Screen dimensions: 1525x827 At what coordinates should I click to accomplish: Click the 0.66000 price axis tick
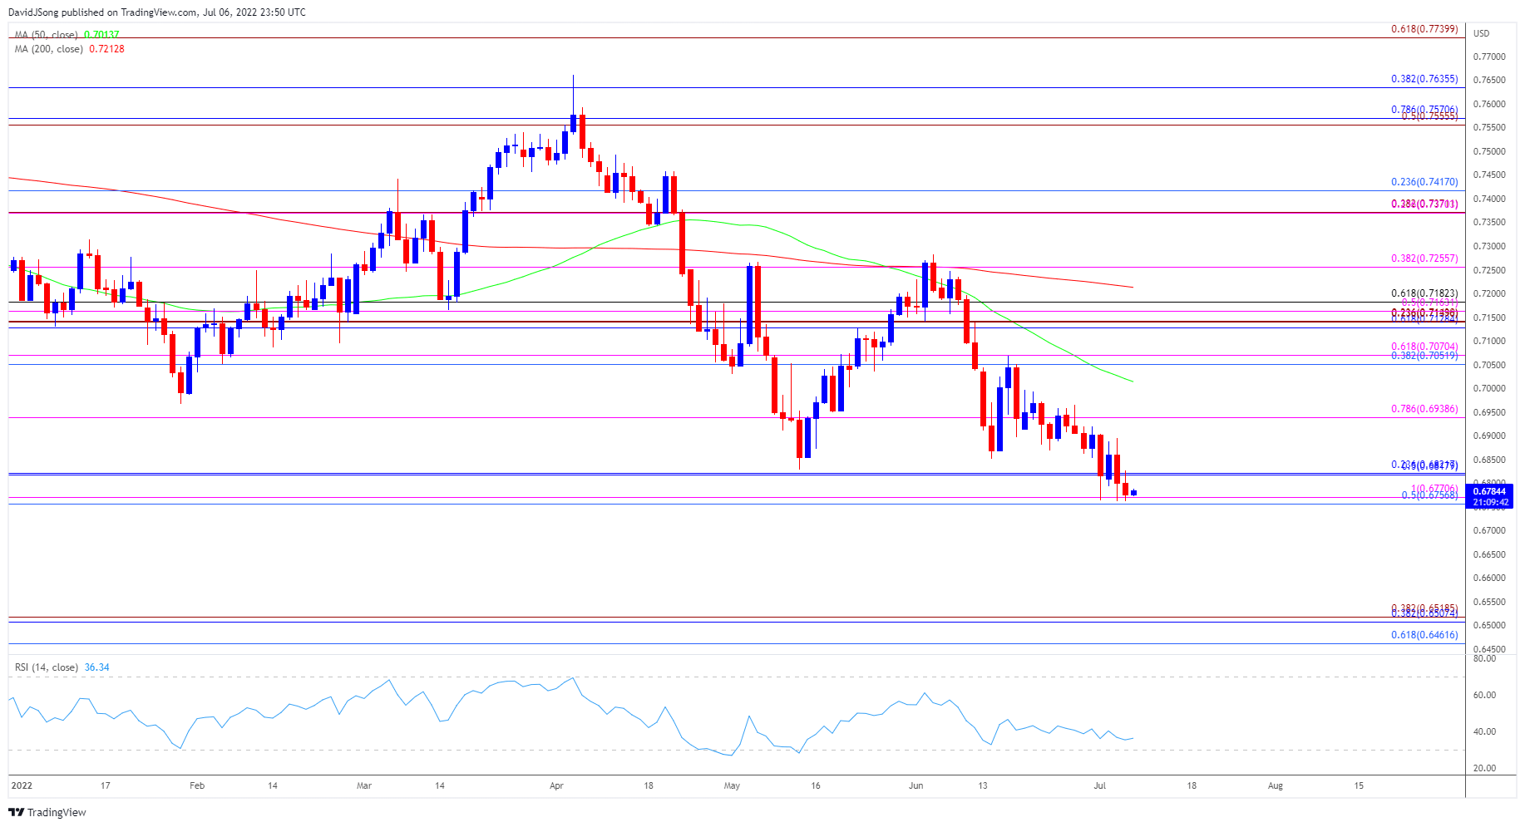coord(1488,578)
